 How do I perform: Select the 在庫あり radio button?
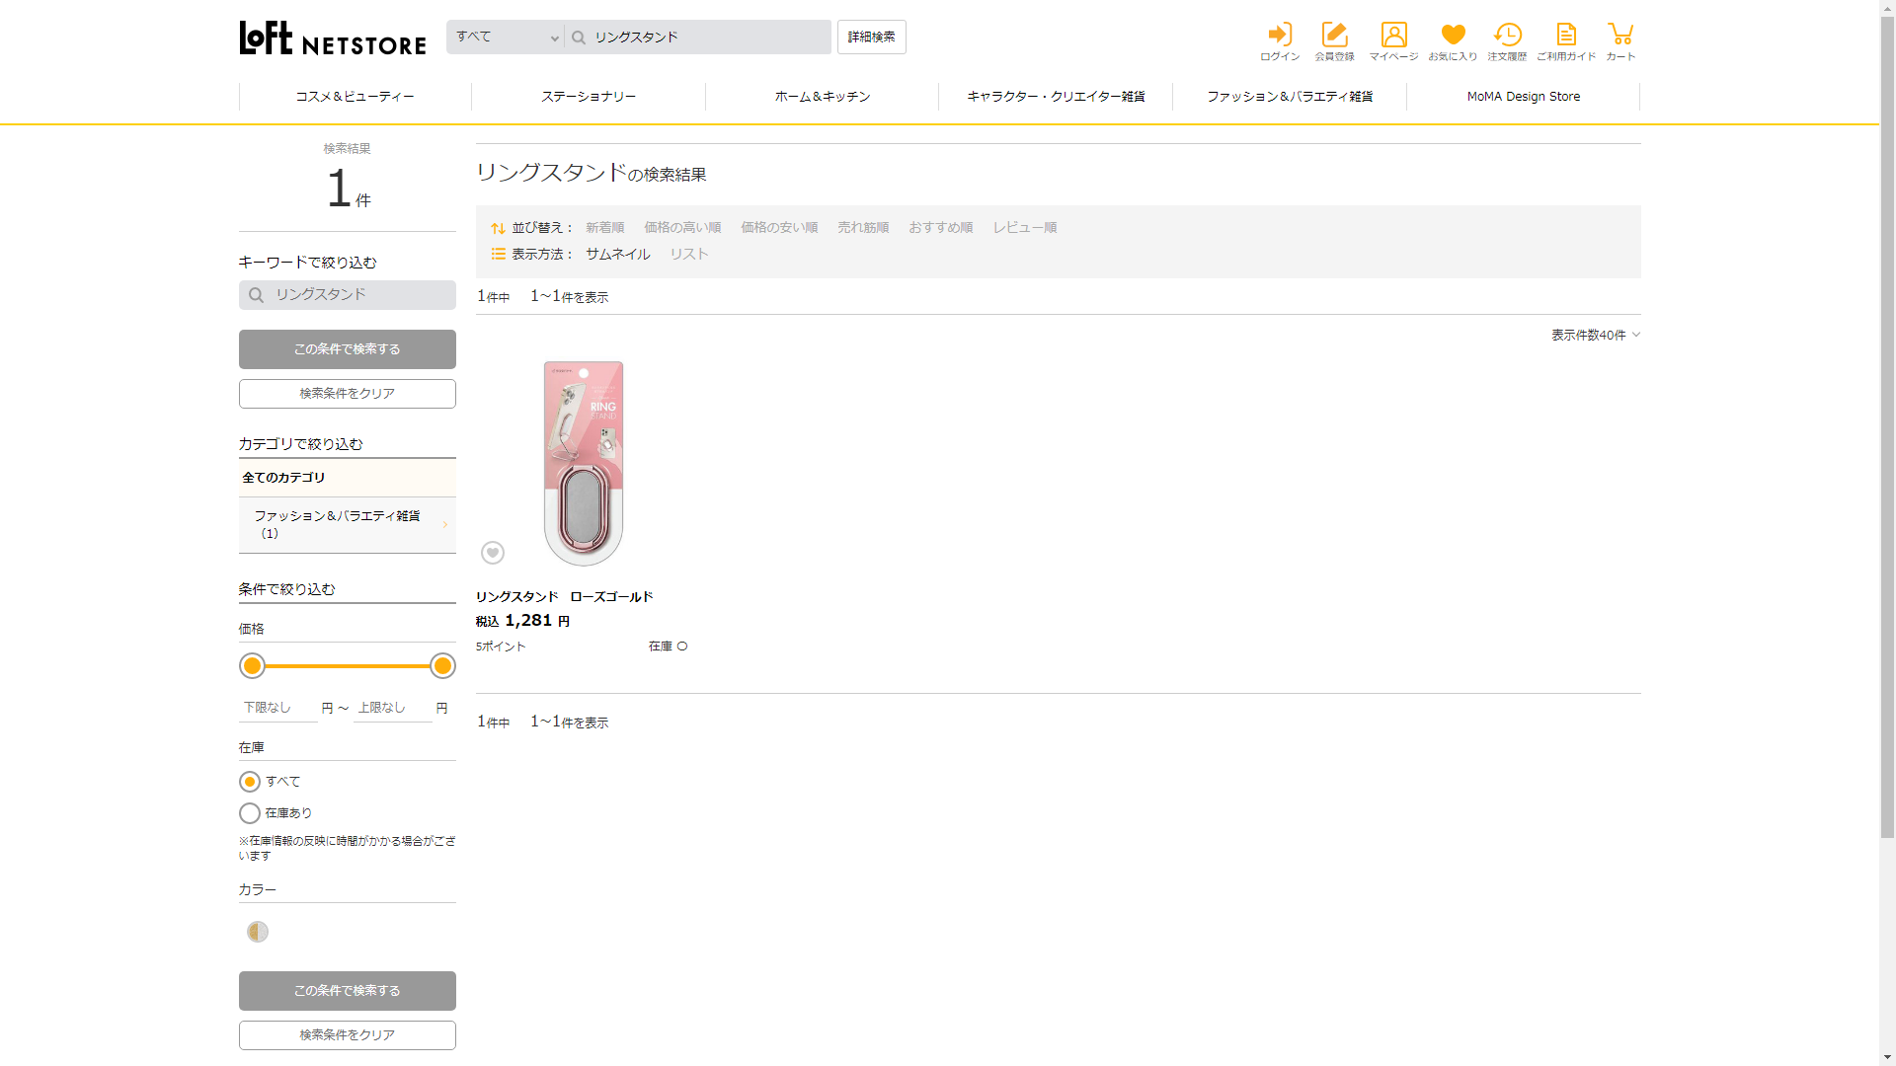pyautogui.click(x=250, y=813)
